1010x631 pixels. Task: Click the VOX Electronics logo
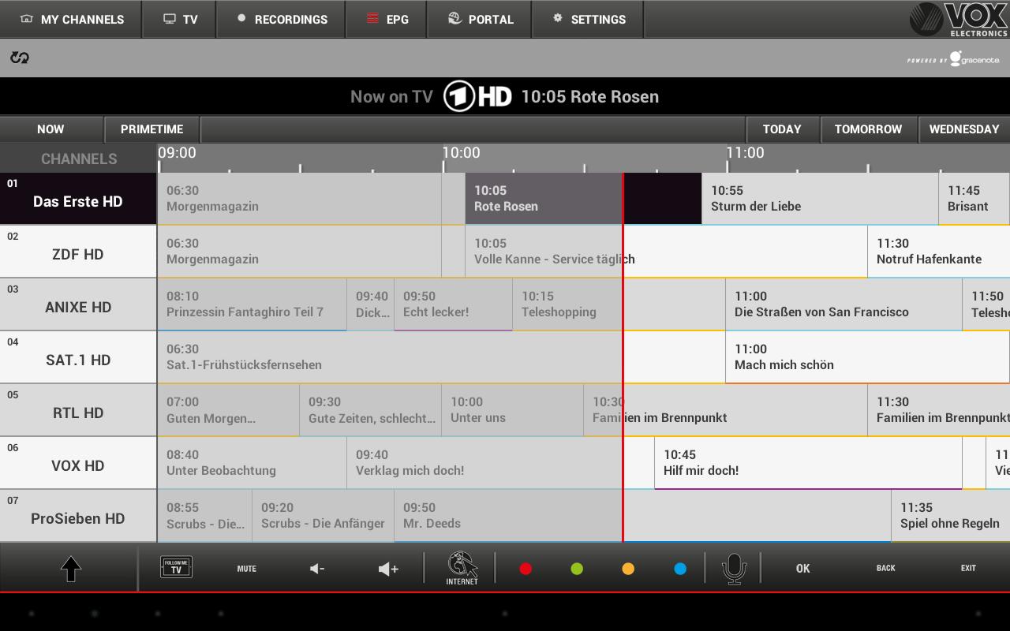coord(959,20)
